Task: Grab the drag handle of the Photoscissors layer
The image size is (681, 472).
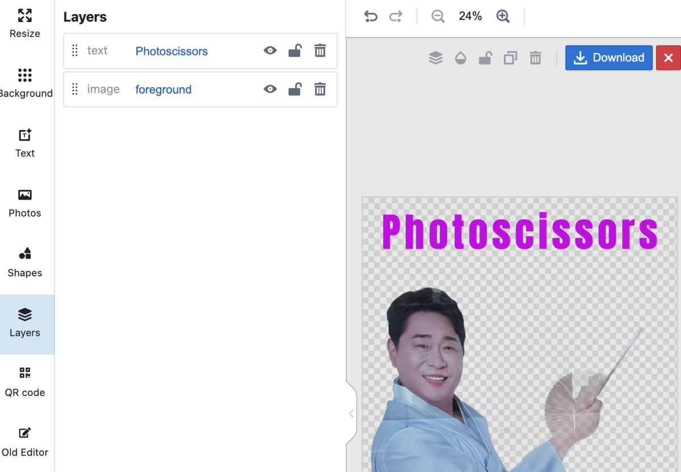Action: [x=75, y=50]
